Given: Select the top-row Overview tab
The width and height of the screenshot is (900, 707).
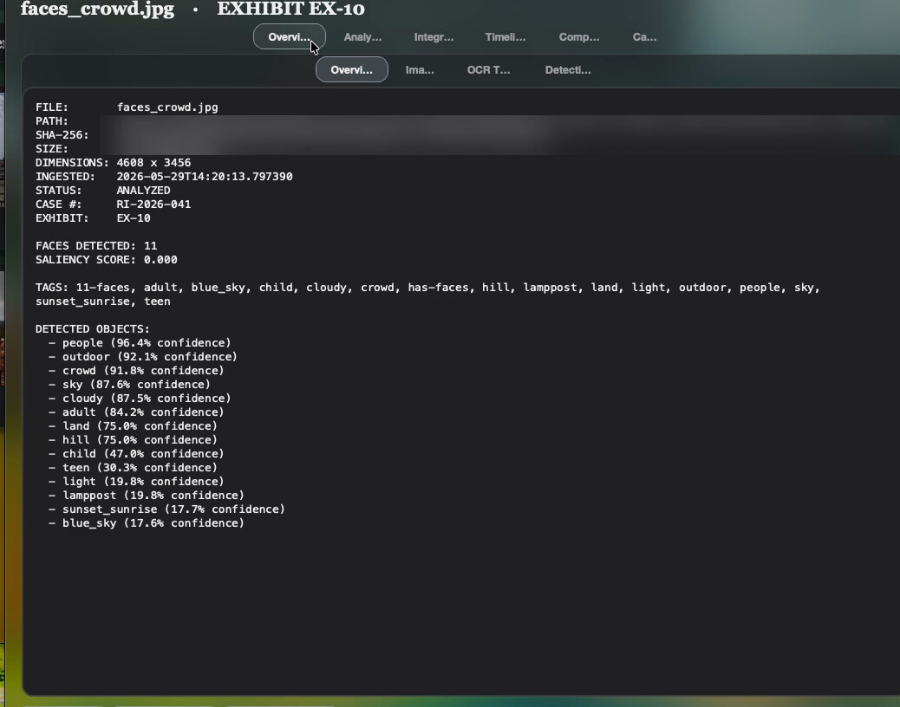Looking at the screenshot, I should [x=290, y=36].
